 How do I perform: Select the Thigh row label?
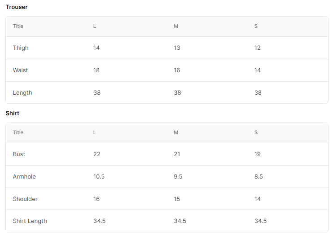[21, 48]
